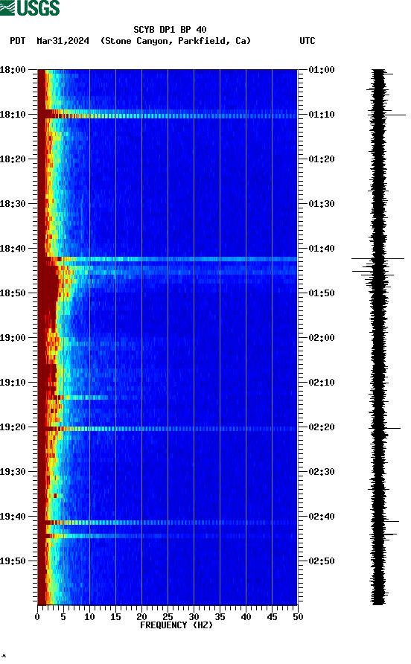Click the '02:50' UTC time label
This screenshot has width=411, height=664.
point(322,561)
